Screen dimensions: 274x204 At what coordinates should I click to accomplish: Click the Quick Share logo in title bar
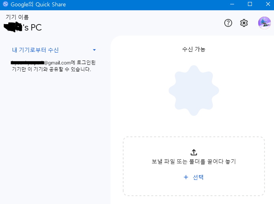click(6, 4)
